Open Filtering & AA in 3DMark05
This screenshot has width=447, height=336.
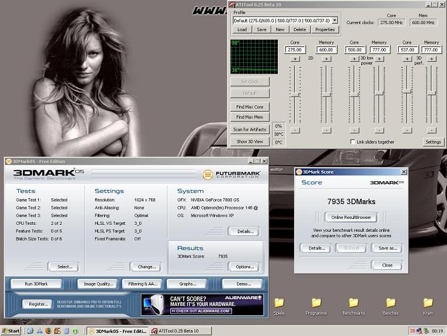tap(143, 284)
